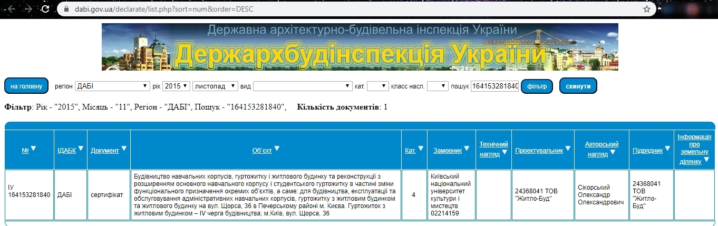Open the month dropdown showing листопад
Screen dimensions: 718x226
[215, 86]
